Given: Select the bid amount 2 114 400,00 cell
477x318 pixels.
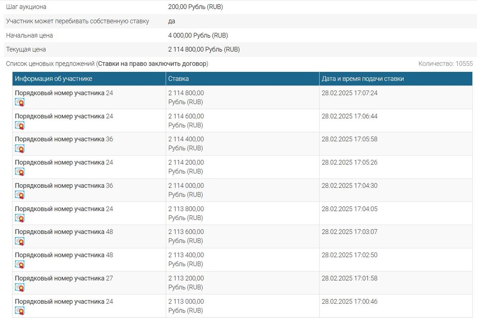Looking at the screenshot, I should click(x=242, y=144).
